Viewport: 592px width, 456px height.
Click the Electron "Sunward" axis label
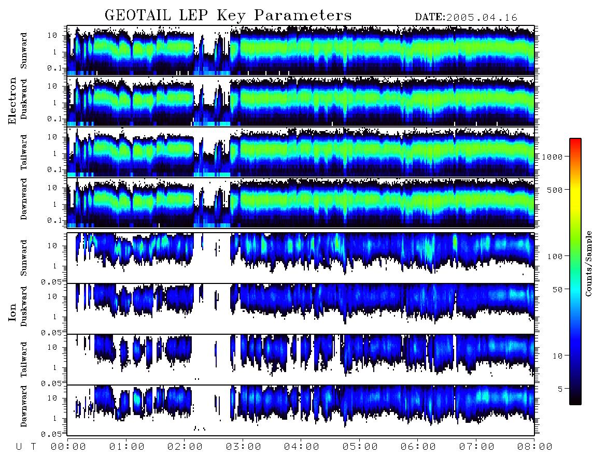pyautogui.click(x=24, y=51)
